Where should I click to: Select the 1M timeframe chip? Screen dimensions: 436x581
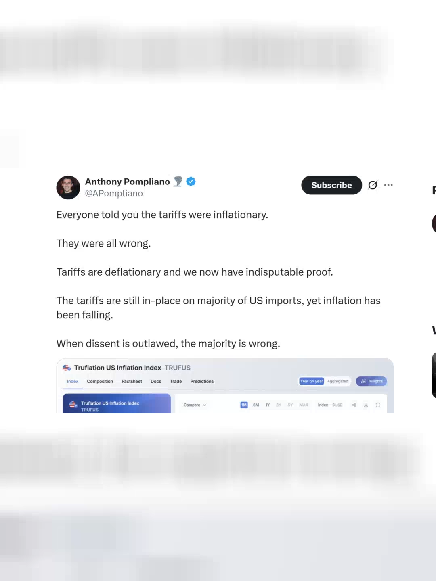click(x=244, y=405)
